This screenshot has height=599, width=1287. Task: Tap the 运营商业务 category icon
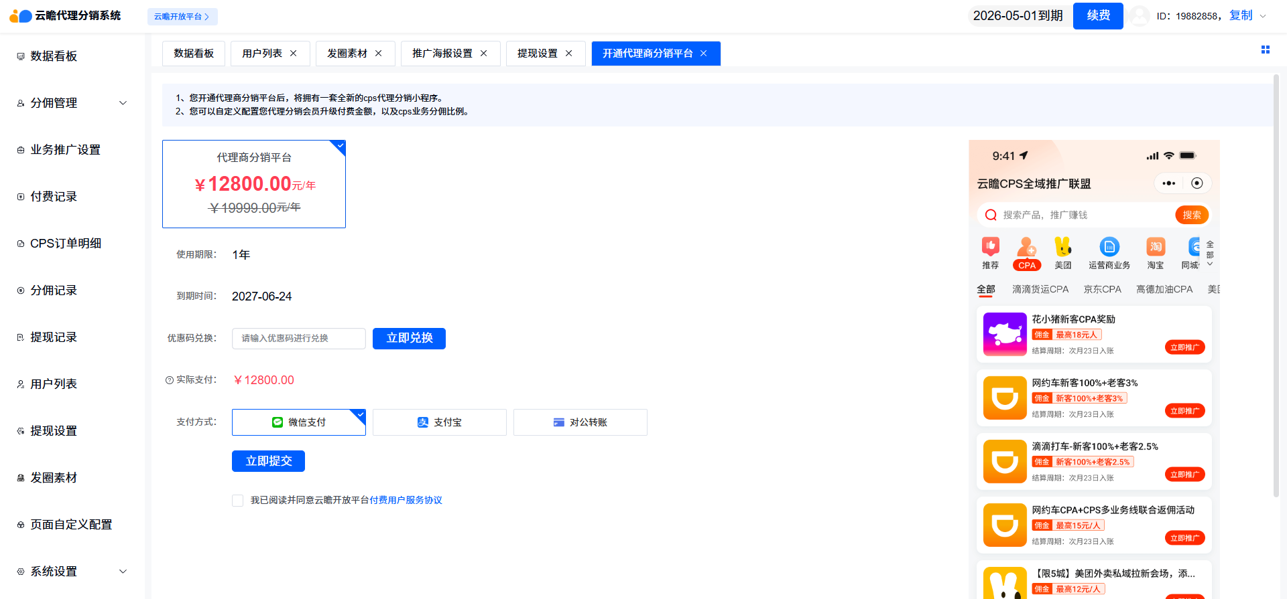tap(1109, 247)
